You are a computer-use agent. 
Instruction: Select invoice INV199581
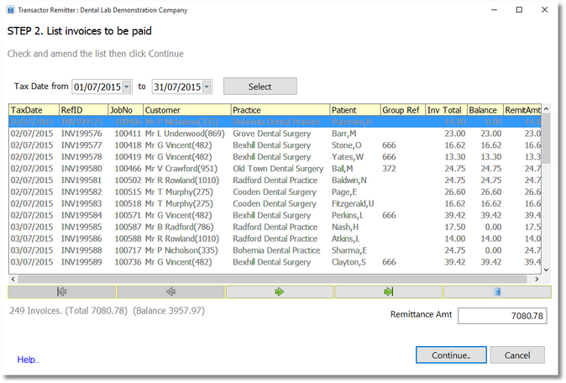coord(275,180)
